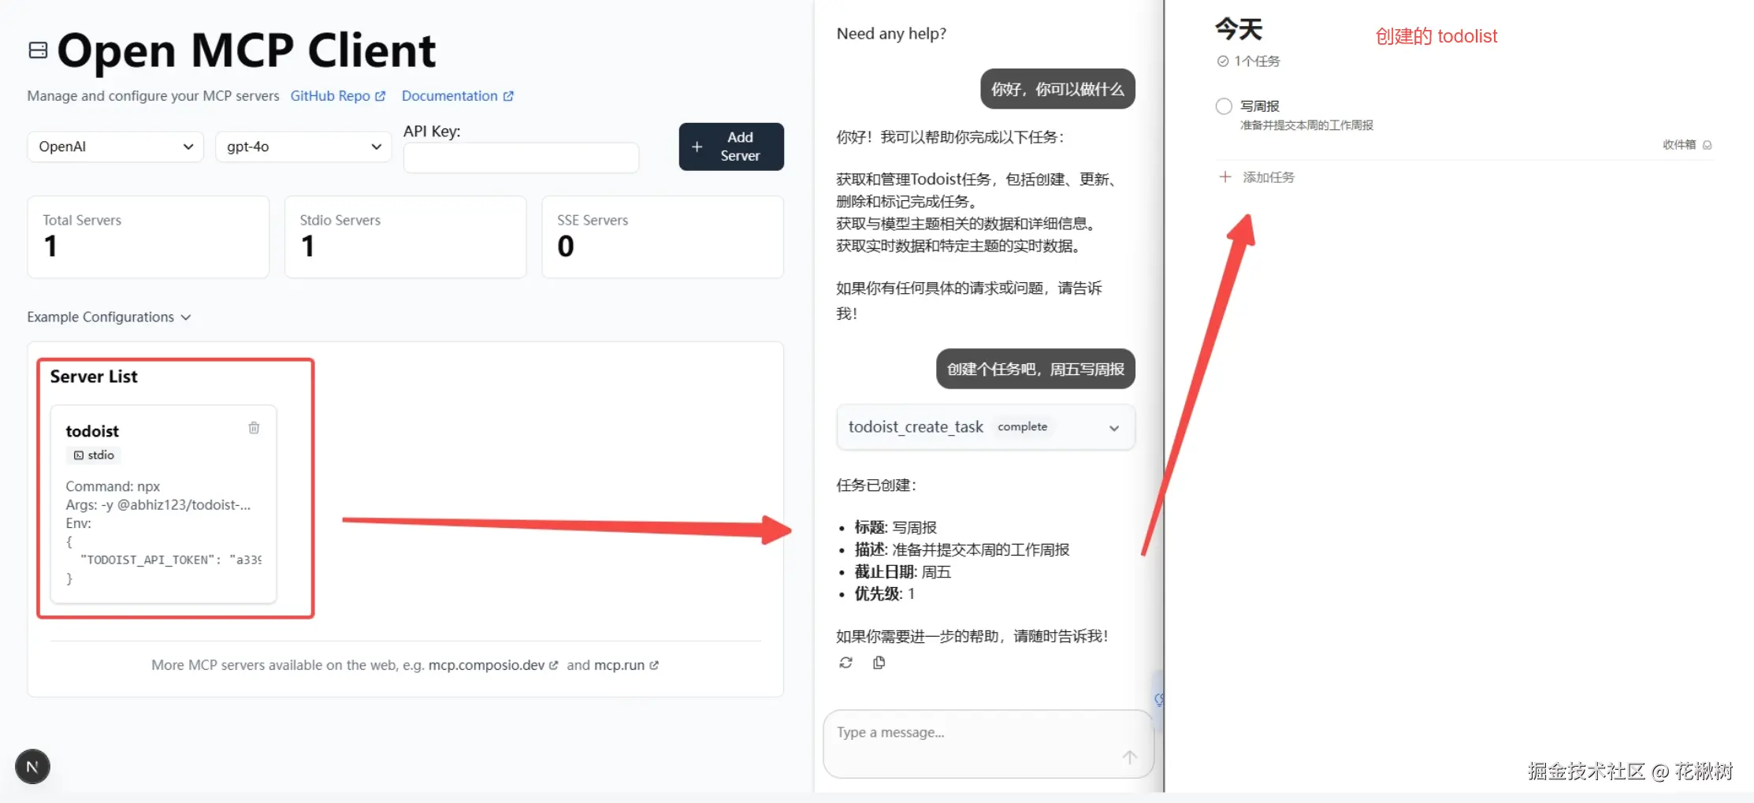The height and width of the screenshot is (803, 1754).
Task: Click the 准备并提交本周的工作周报 task description in Todoist
Action: tap(1306, 125)
